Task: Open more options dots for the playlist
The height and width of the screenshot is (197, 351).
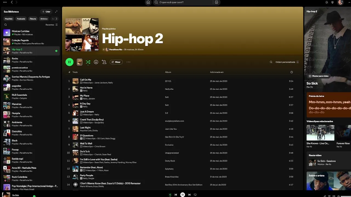Action: 128,62
